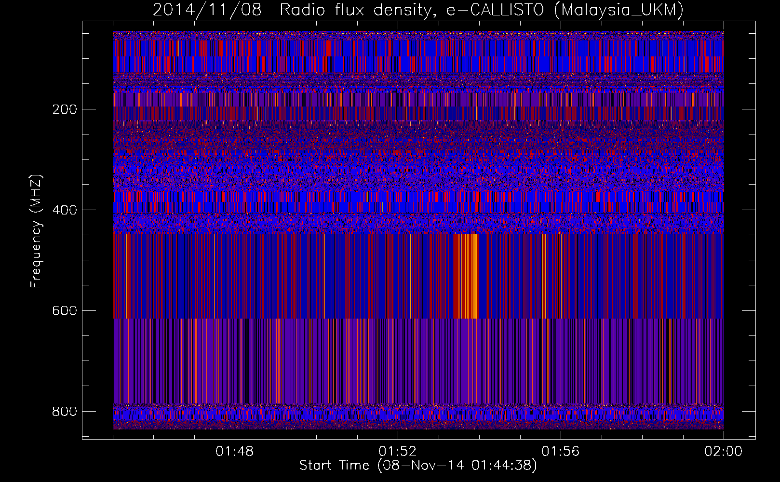Click the 800 frequency tick label

(65, 412)
